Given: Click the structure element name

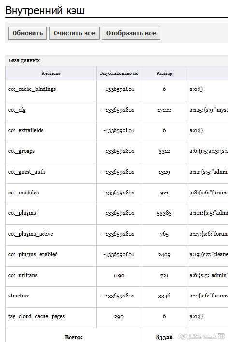Looking at the screenshot, I should pos(19,296).
